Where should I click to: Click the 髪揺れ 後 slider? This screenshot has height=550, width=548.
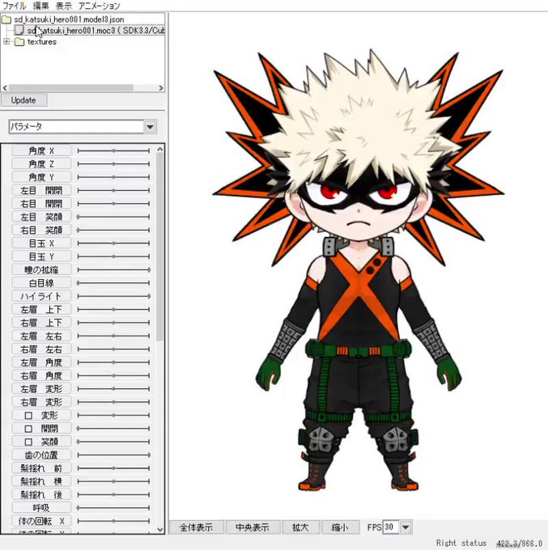tap(113, 495)
